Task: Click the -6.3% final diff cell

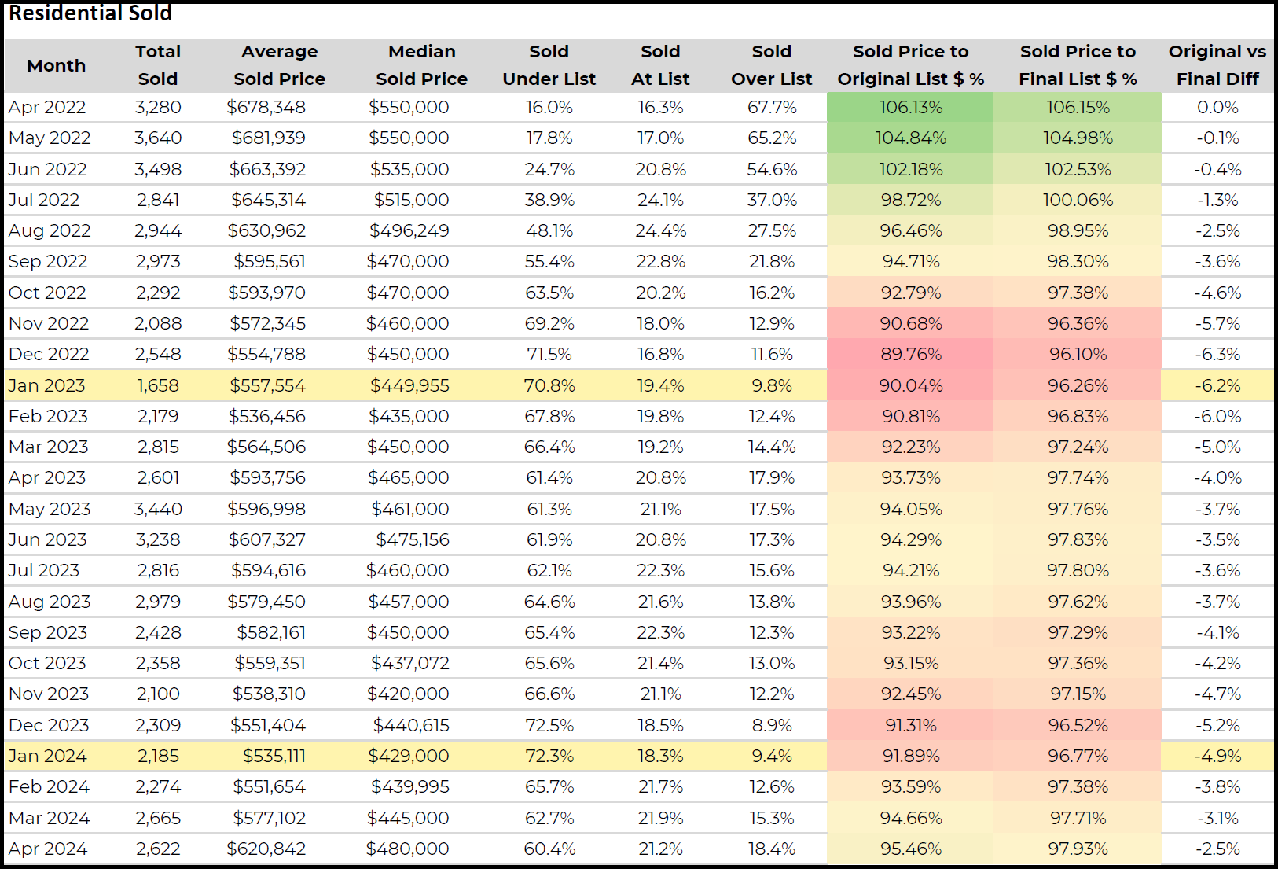Action: point(1217,354)
